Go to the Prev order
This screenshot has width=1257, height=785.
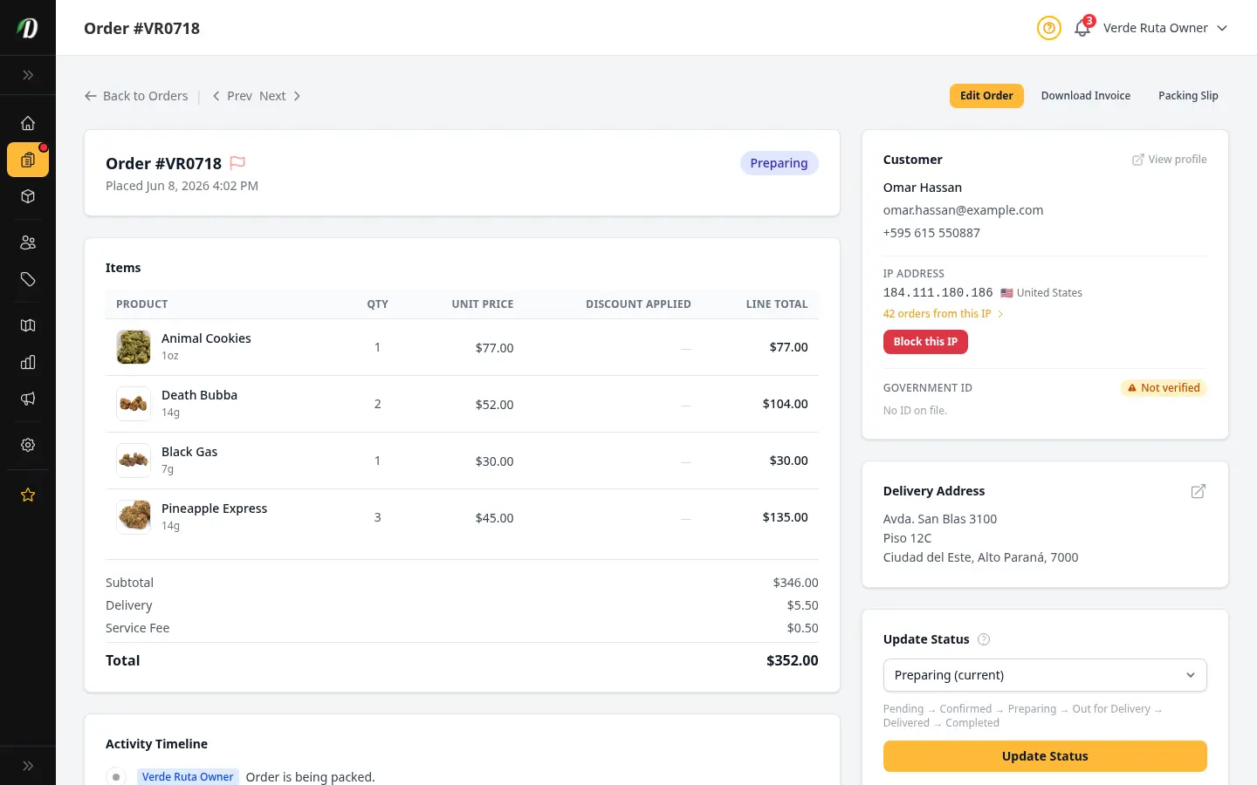pos(232,96)
